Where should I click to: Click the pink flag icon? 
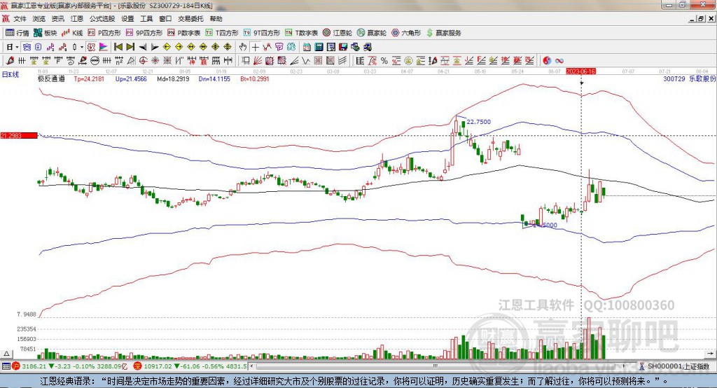click(x=104, y=47)
